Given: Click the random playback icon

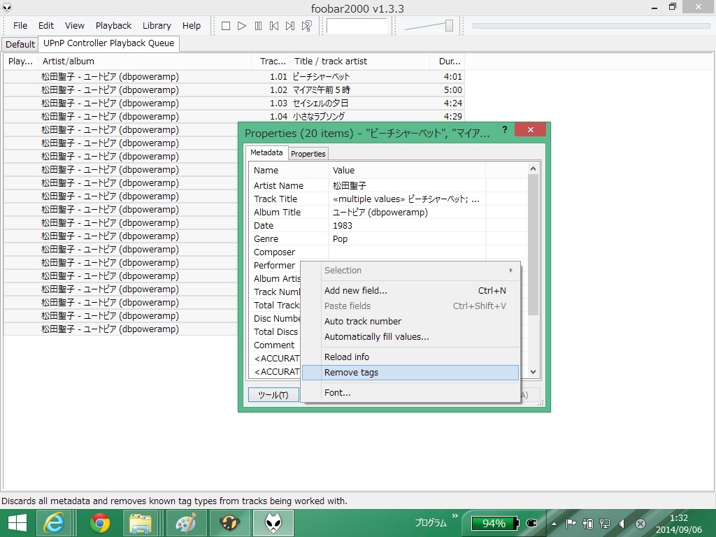Looking at the screenshot, I should pyautogui.click(x=306, y=26).
